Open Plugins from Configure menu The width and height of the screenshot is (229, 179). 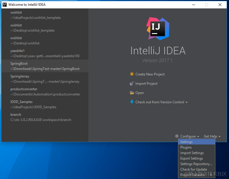197,147
